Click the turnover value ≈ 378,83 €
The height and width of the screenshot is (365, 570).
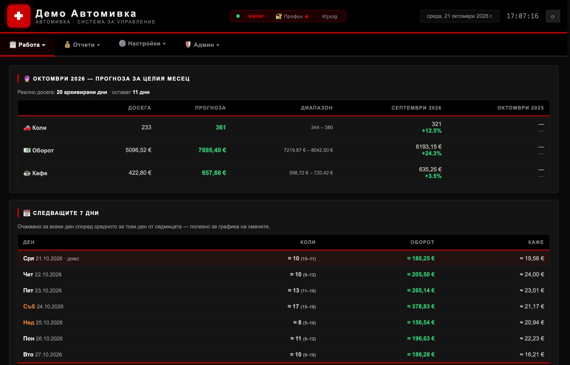pyautogui.click(x=421, y=307)
